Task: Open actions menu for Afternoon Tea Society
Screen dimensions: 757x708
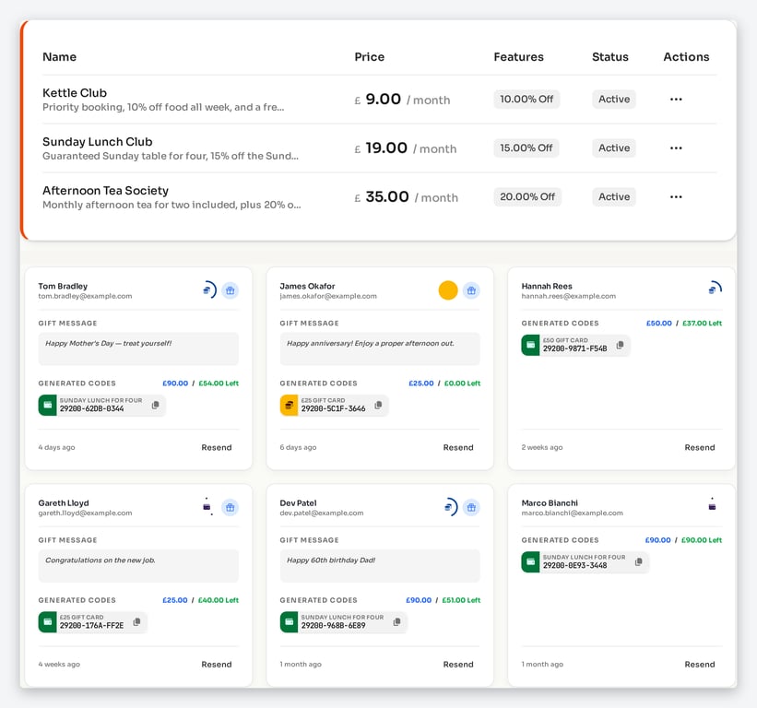Action: click(676, 197)
